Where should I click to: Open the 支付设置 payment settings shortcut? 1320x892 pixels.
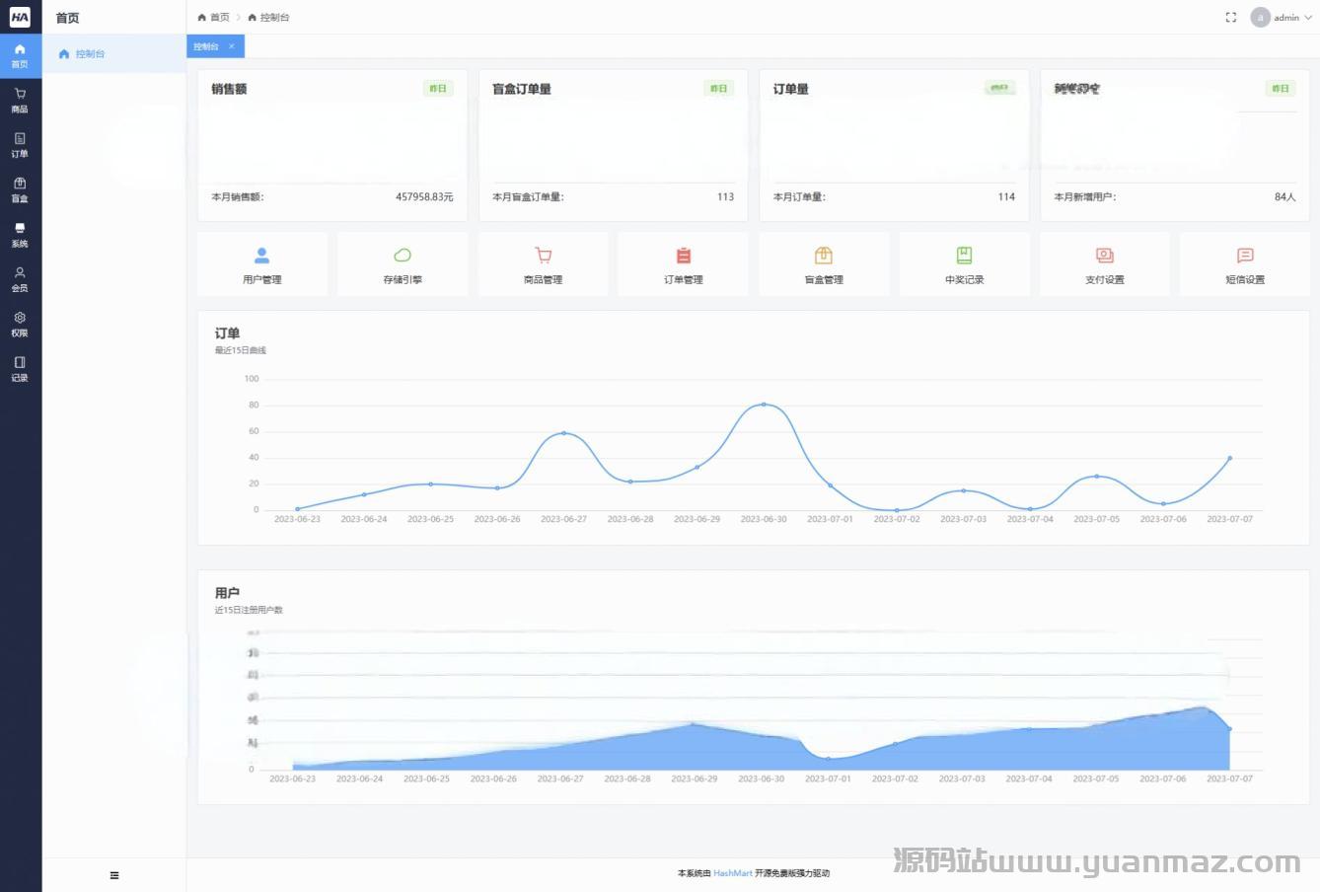(x=1104, y=264)
